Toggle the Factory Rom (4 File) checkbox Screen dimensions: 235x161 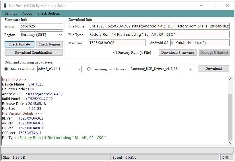[x=115, y=53]
